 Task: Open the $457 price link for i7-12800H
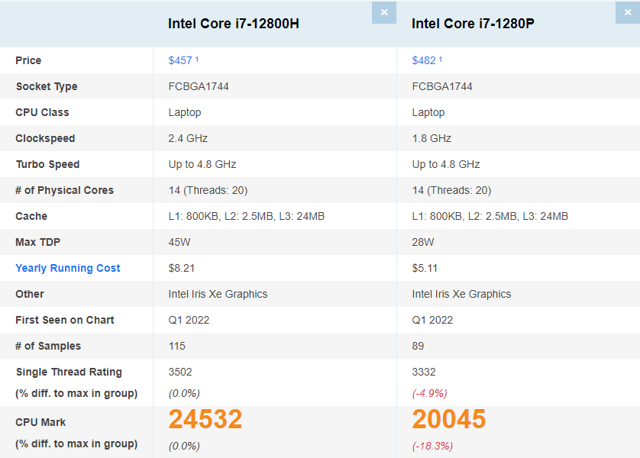179,60
